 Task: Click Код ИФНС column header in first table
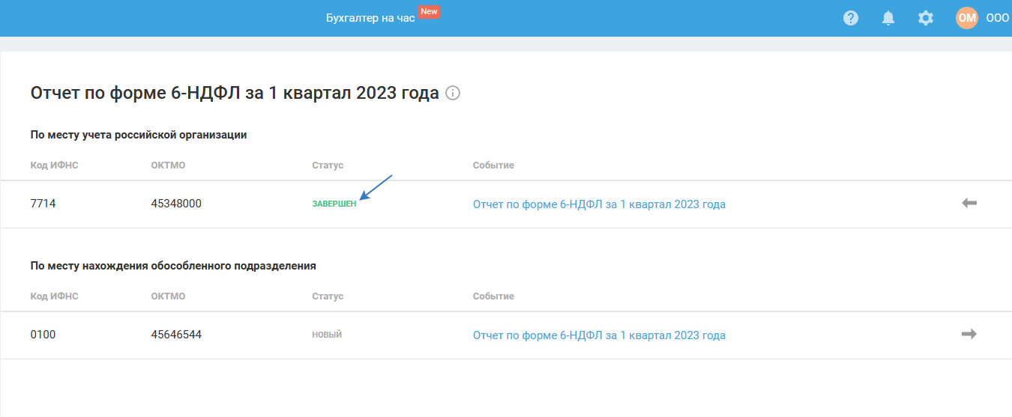coord(55,165)
